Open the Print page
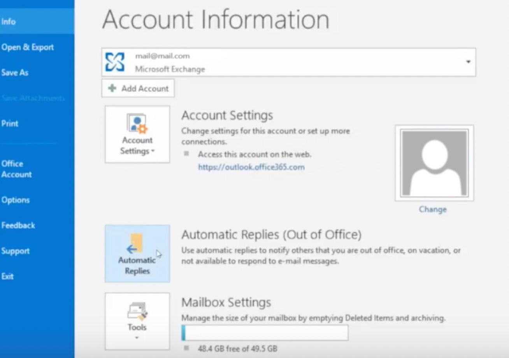This screenshot has width=509, height=358. (10, 123)
